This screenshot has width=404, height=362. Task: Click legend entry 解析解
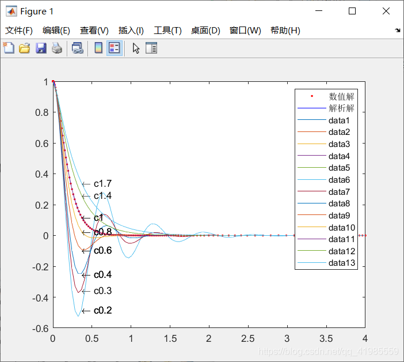click(x=341, y=108)
